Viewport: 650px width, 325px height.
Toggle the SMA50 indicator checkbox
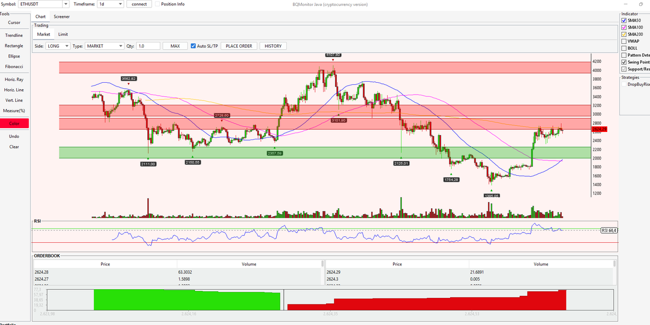[x=624, y=20]
